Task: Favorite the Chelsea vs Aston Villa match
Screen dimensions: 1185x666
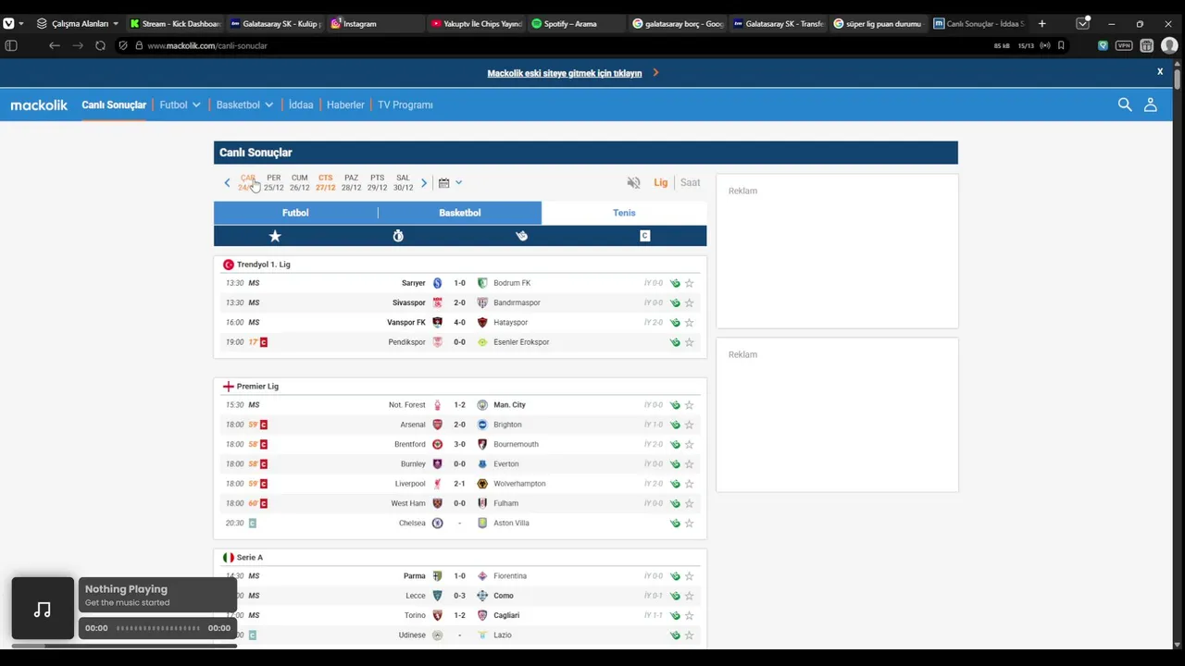Action: [689, 524]
